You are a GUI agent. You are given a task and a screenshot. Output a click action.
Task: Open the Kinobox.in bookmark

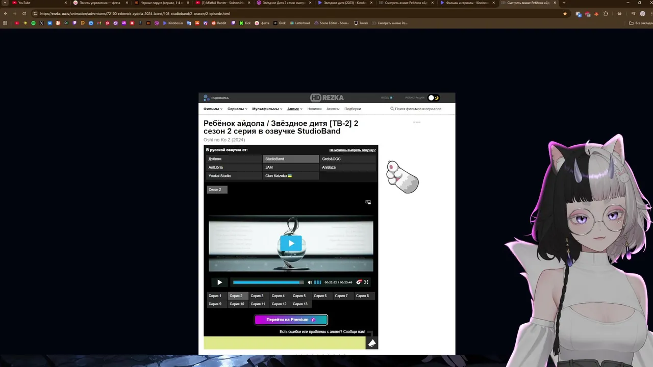(x=173, y=23)
